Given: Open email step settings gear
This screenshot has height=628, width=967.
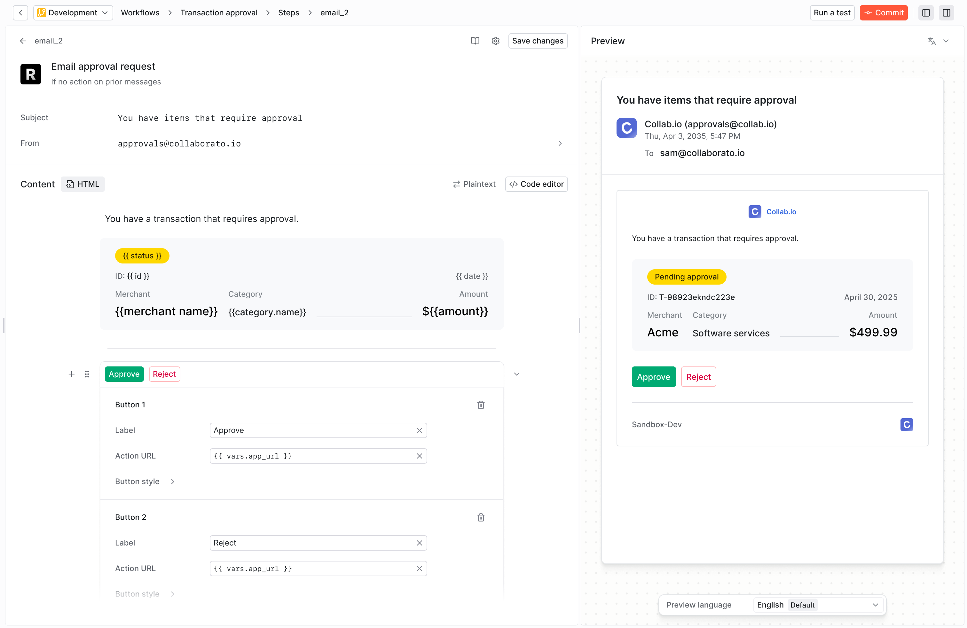Looking at the screenshot, I should pos(495,41).
